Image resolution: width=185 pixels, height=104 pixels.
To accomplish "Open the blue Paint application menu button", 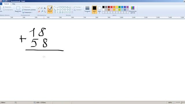I will (x=1, y=4).
